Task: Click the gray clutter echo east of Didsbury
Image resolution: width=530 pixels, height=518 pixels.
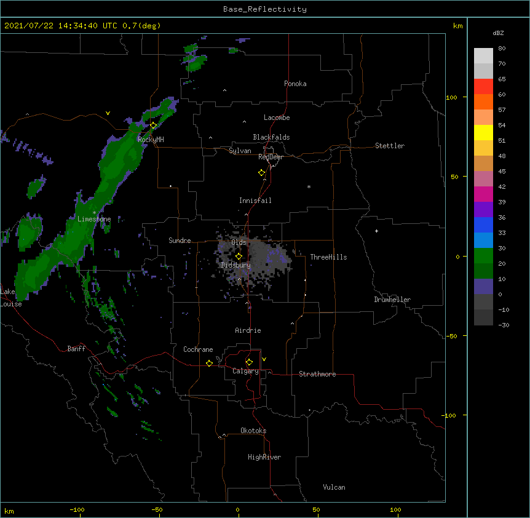Action: pyautogui.click(x=267, y=258)
